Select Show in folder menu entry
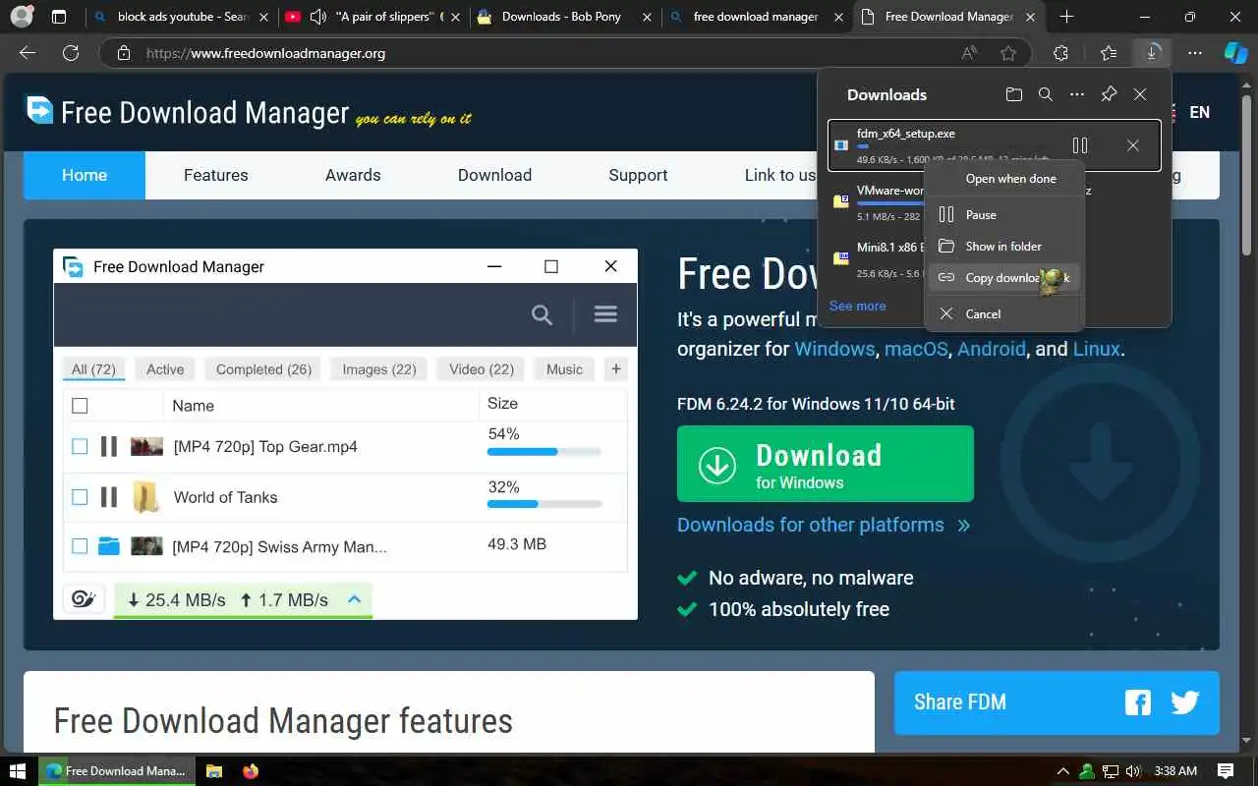Screen dimensions: 1258x786 [1004, 246]
